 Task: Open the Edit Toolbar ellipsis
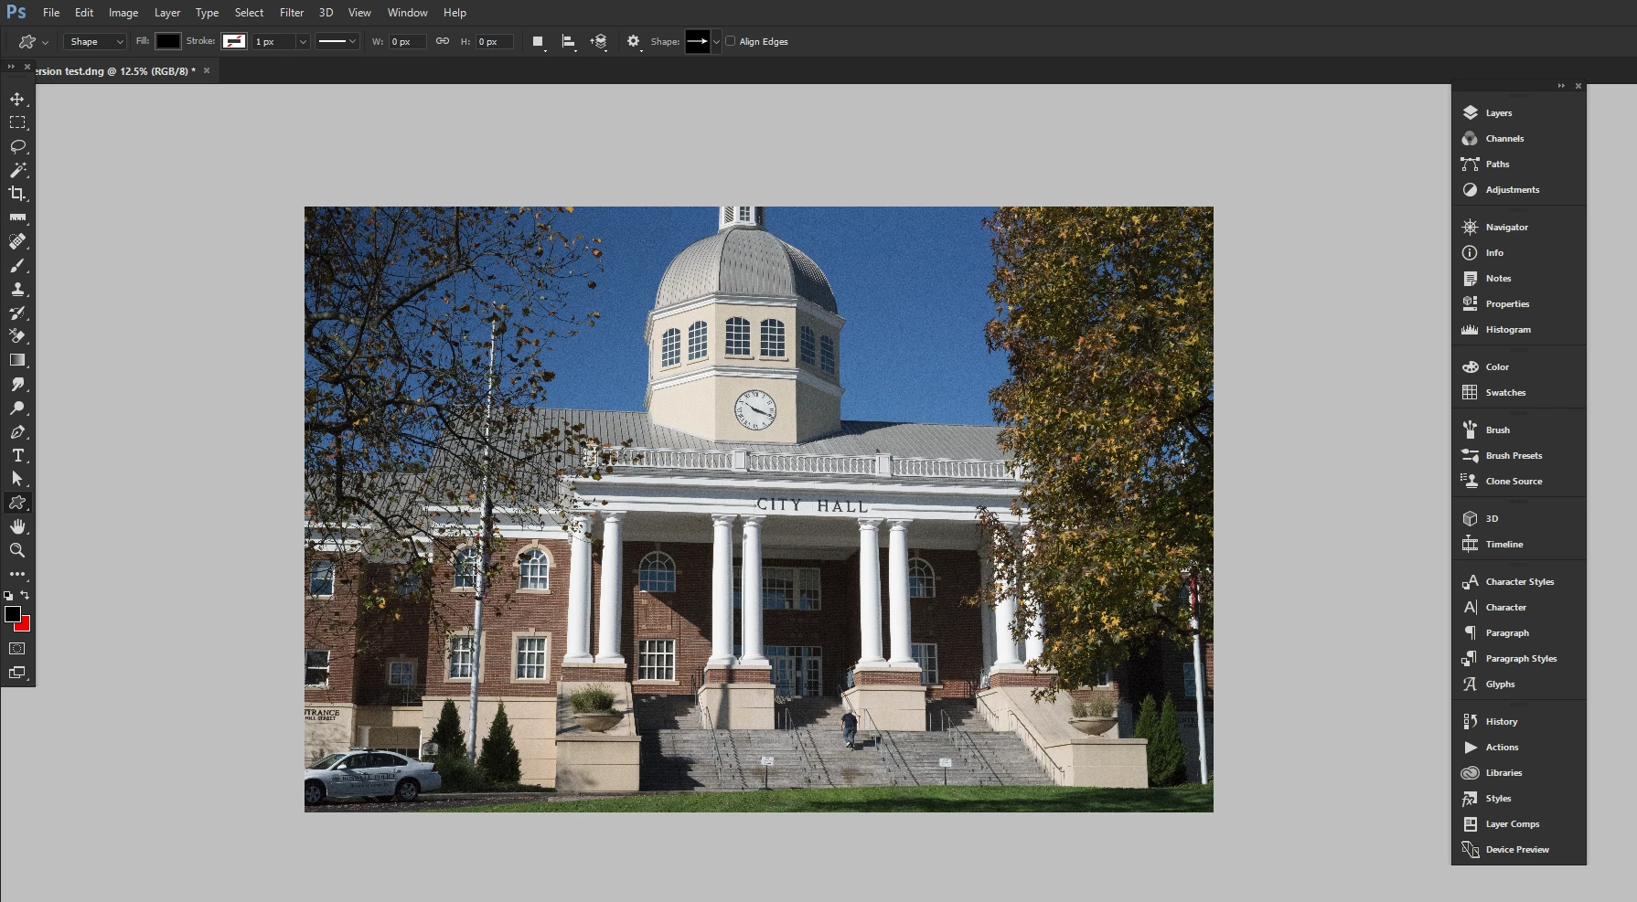(x=17, y=574)
